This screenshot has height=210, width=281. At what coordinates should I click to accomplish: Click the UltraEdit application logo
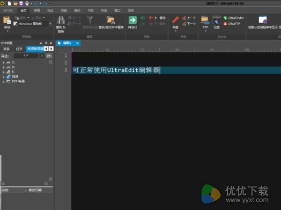click(x=2, y=3)
